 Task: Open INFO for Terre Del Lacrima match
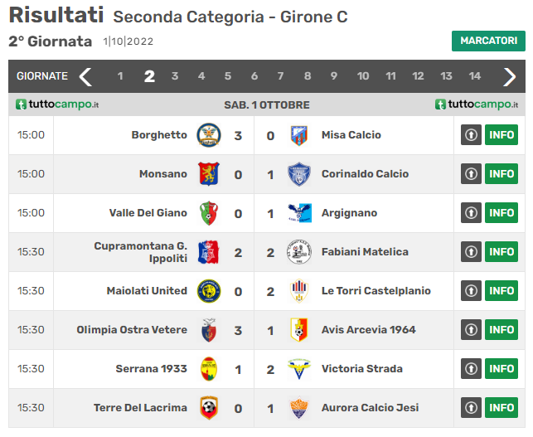click(x=502, y=408)
